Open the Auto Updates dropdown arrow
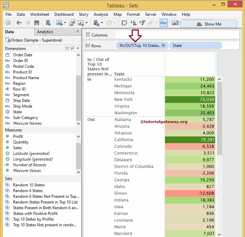The width and height of the screenshot is (245, 237). (102, 23)
